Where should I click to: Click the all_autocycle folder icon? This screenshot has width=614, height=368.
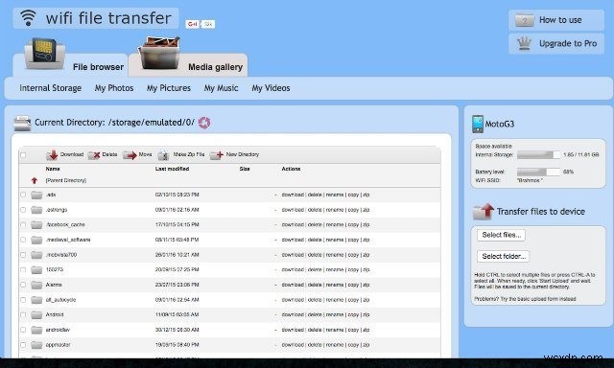point(36,300)
